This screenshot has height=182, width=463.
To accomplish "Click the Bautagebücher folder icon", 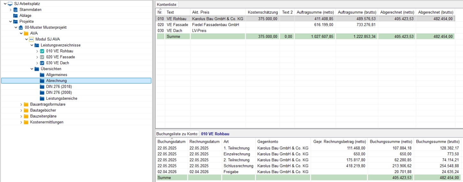I will (26, 110).
